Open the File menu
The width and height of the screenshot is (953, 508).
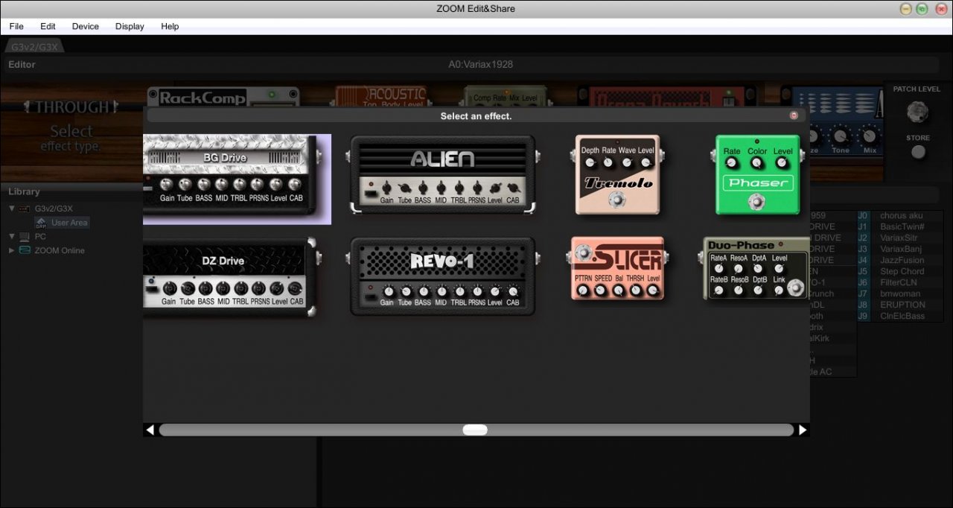[16, 26]
